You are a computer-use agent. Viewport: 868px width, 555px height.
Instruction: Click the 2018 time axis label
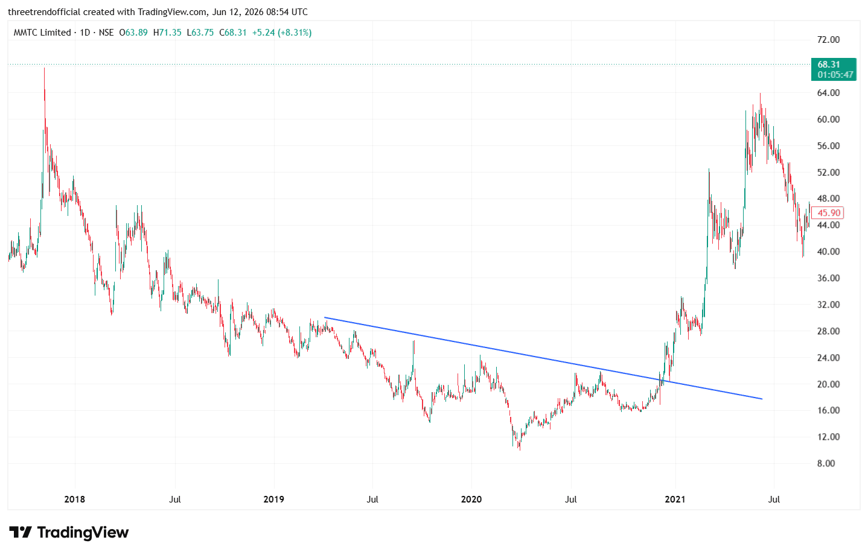point(75,499)
